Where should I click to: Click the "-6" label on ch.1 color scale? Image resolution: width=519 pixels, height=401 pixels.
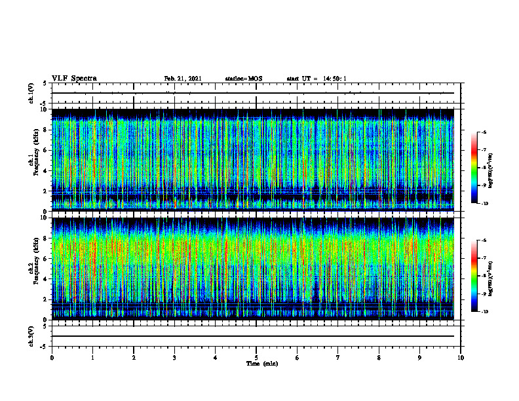484,132
